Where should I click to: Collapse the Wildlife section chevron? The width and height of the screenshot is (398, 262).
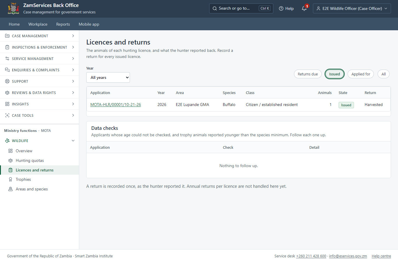click(73, 141)
